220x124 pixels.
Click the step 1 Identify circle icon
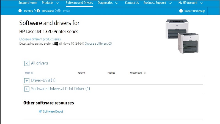coord(20,11)
